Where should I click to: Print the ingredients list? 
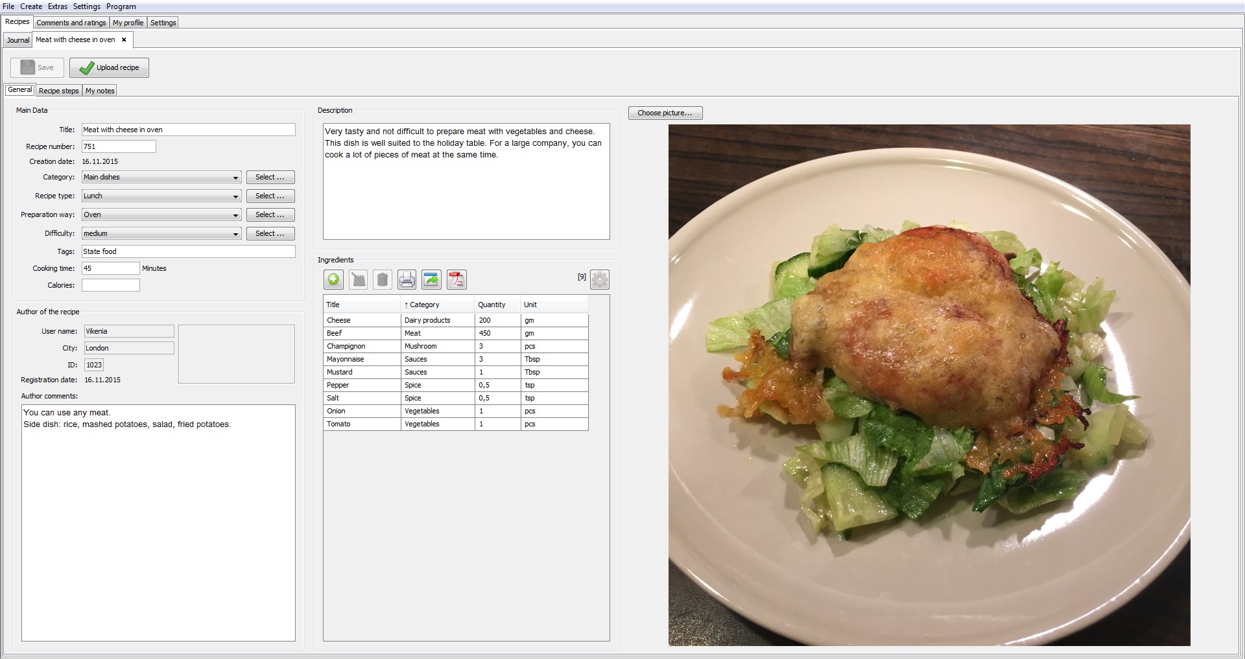(407, 279)
